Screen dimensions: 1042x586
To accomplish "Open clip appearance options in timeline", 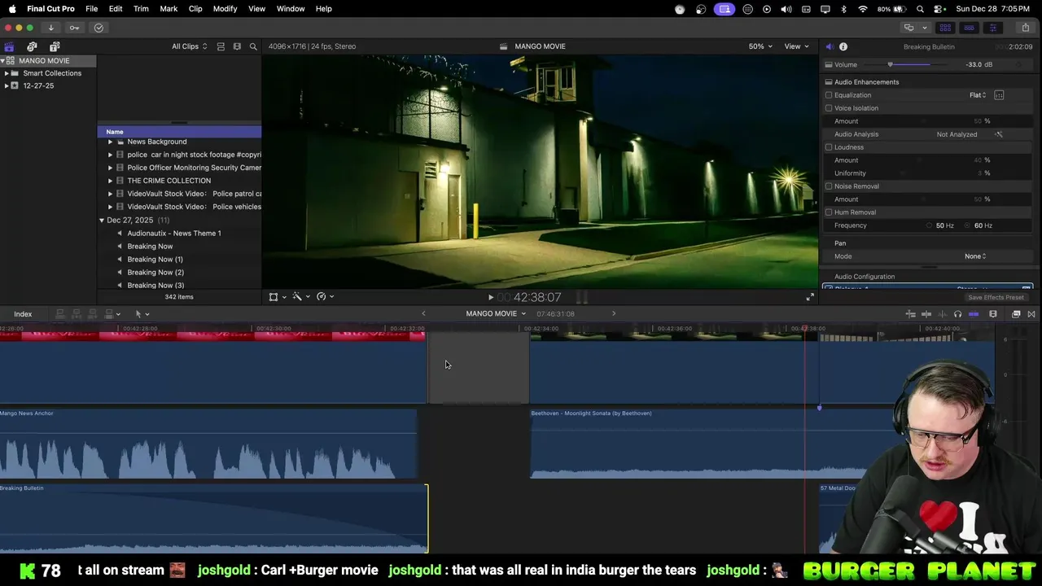I will click(992, 314).
